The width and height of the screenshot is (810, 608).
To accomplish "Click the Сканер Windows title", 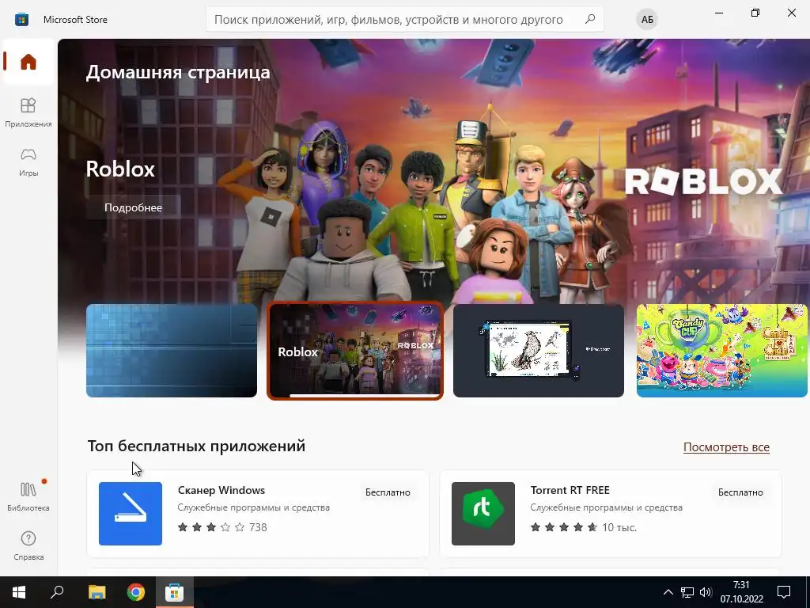I will click(221, 490).
